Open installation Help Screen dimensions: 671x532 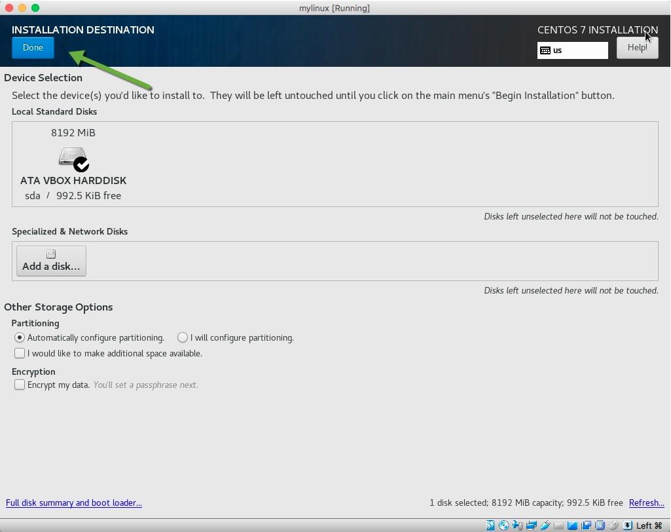click(x=636, y=47)
